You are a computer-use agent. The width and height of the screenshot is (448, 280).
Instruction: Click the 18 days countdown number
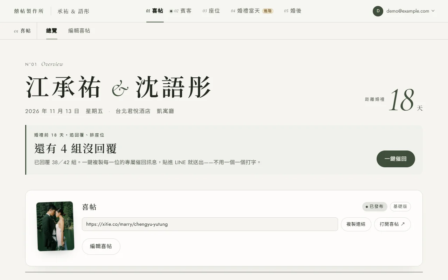[x=401, y=100]
